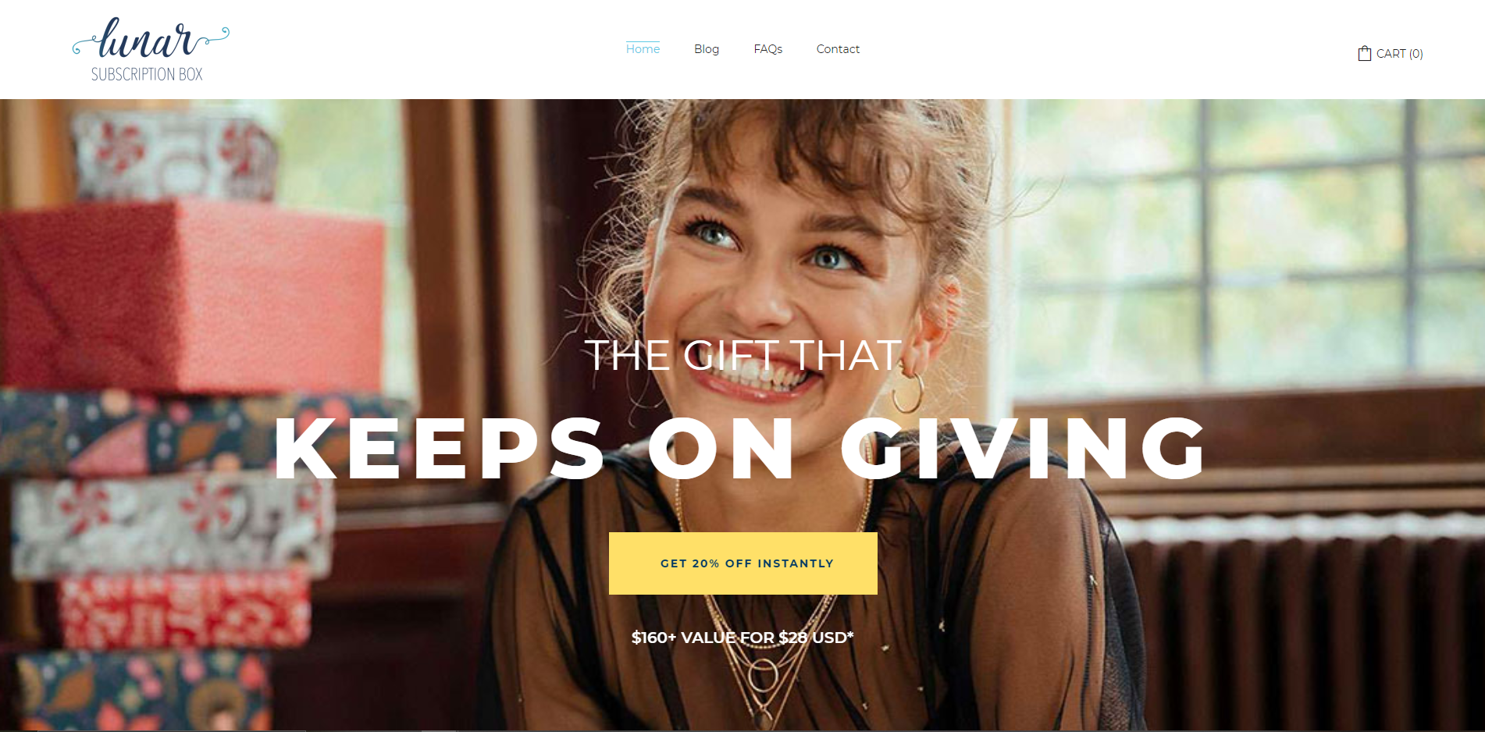Click the gold hoop earring in the photo

pyautogui.click(x=908, y=392)
